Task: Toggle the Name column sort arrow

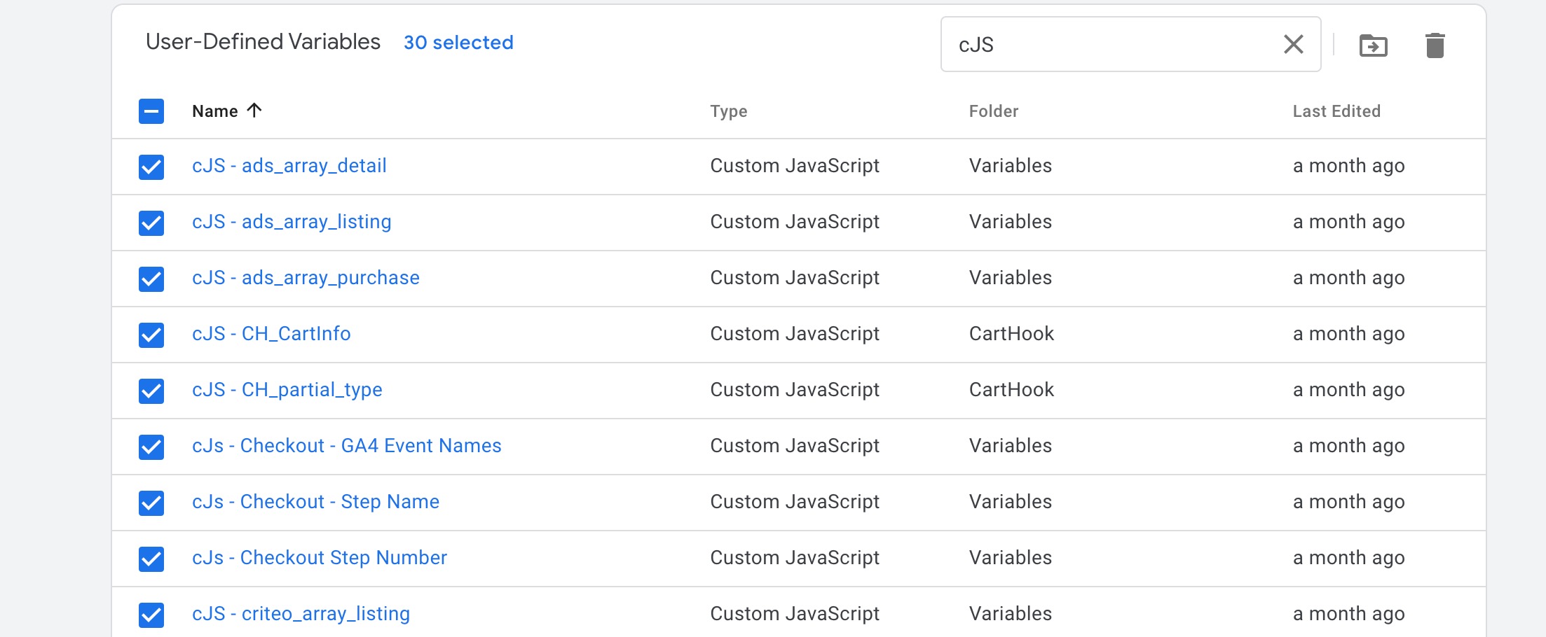Action: [254, 111]
